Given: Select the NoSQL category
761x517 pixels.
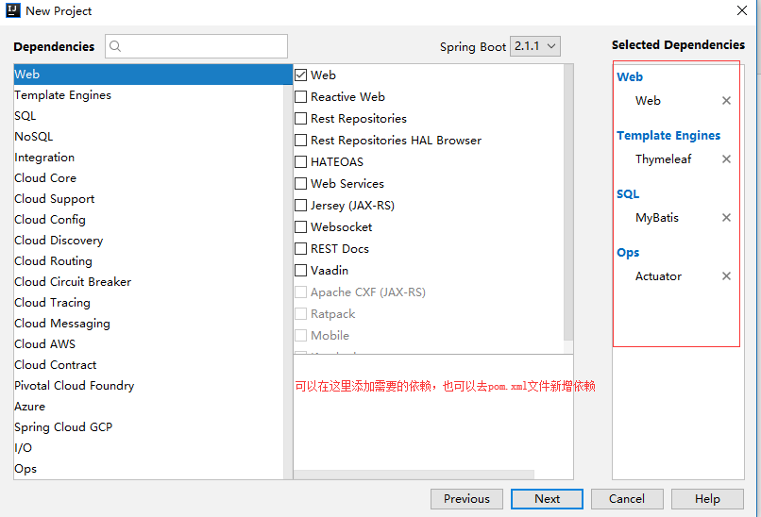Looking at the screenshot, I should point(148,136).
